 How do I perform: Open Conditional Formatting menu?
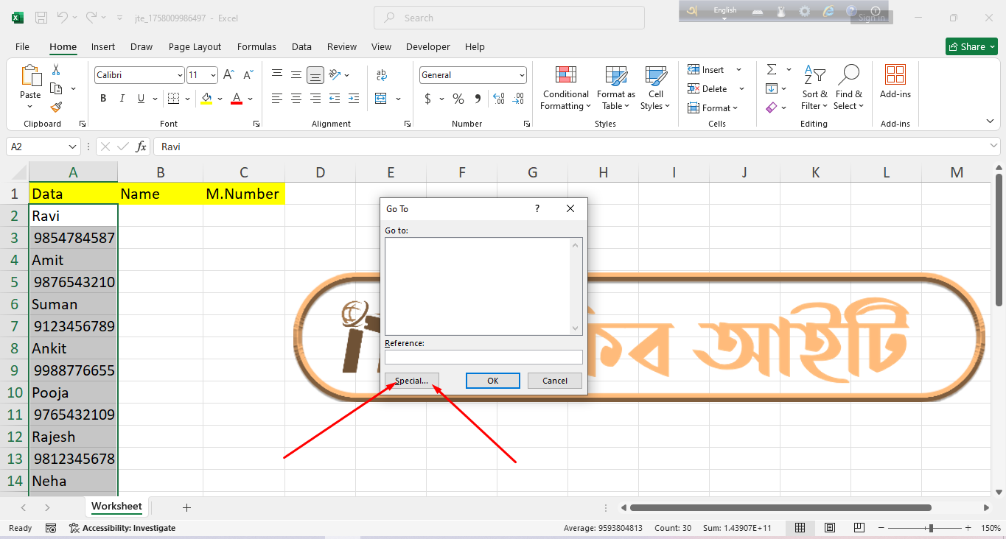point(565,88)
